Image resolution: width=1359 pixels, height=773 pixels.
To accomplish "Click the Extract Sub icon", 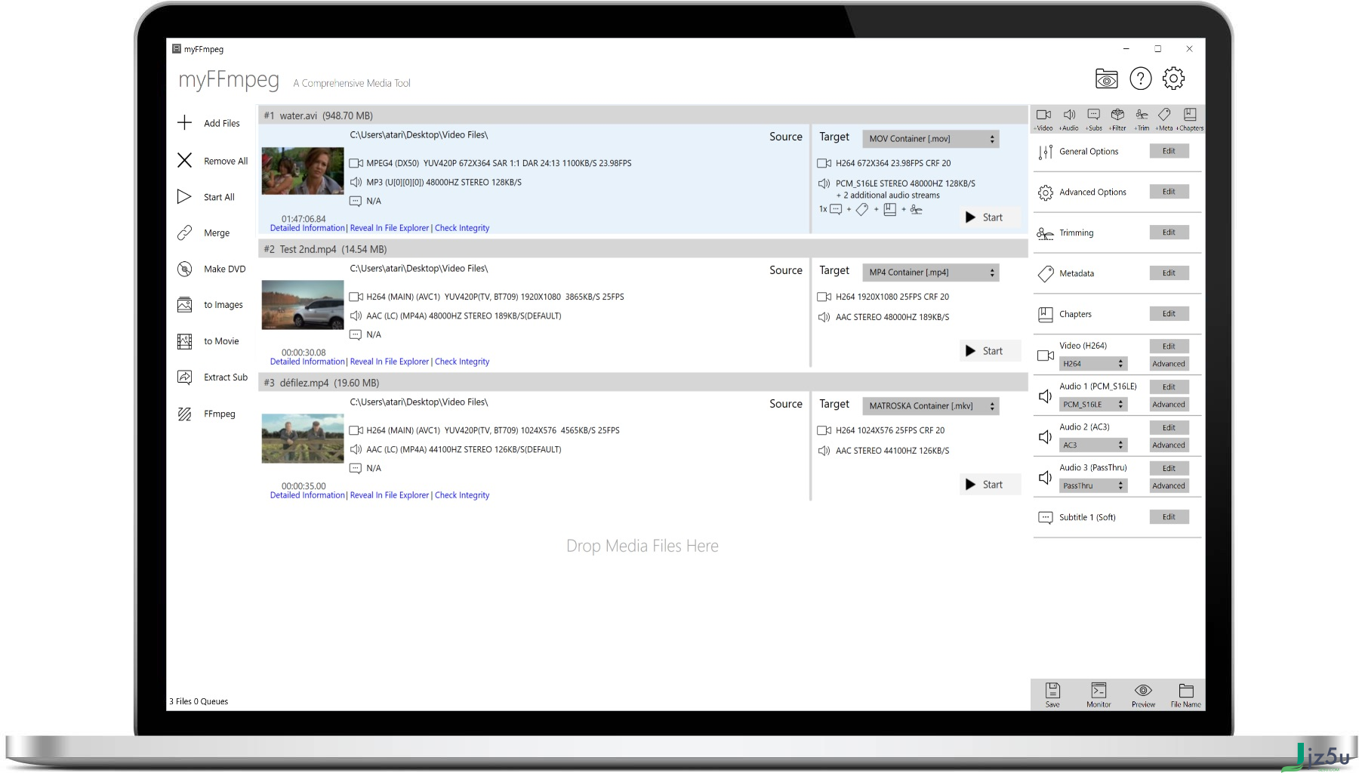I will [x=184, y=377].
